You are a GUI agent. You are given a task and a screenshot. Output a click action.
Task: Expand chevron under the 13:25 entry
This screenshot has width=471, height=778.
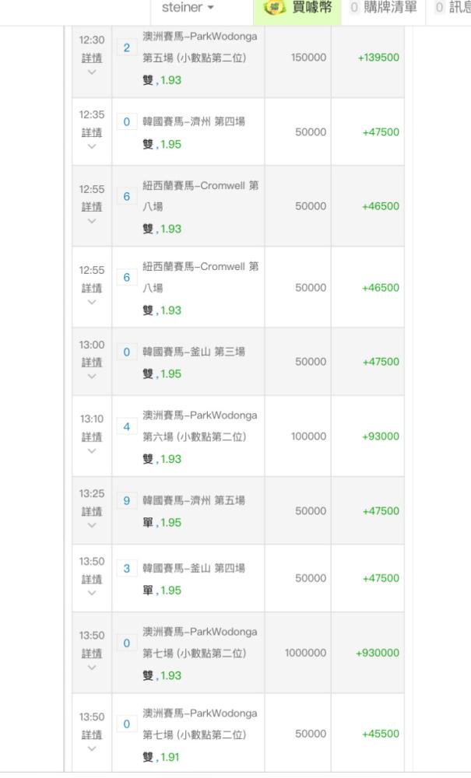[92, 525]
